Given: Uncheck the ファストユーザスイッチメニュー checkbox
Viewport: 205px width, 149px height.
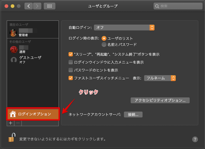Looking at the screenshot, I should click(71, 78).
